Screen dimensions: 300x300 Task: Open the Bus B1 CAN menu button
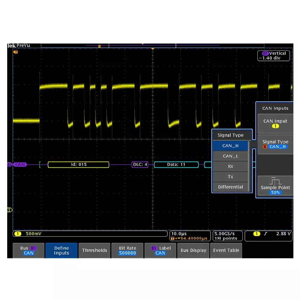tap(28, 250)
